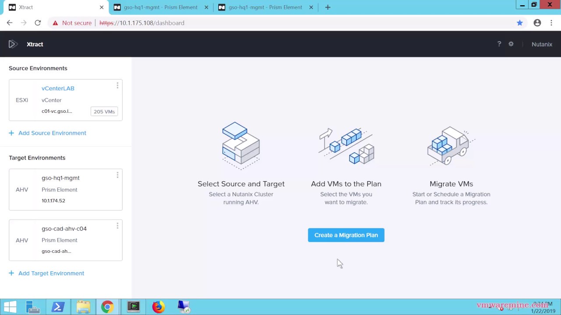Open options menu for gso-hq1-mgmt card
561x315 pixels.
117,175
